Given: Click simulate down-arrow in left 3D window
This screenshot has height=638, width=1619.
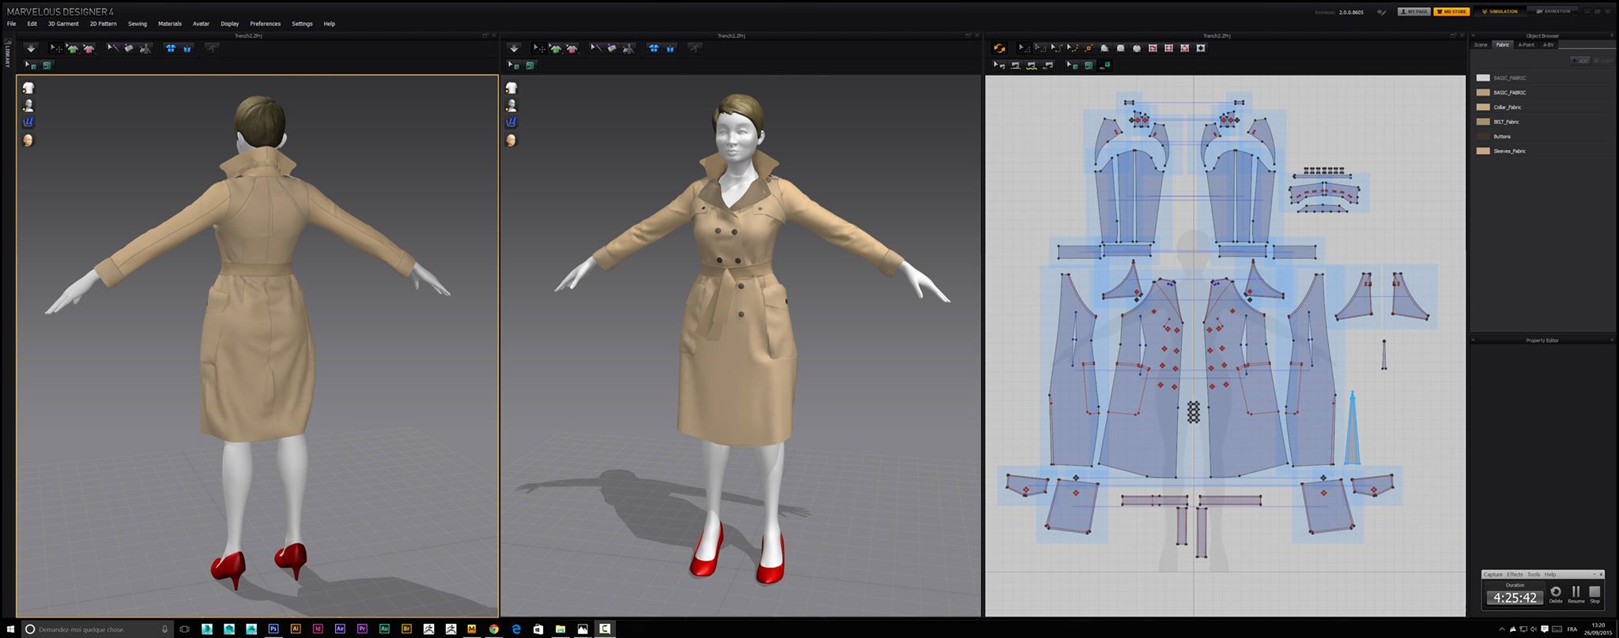Looking at the screenshot, I should 31,48.
